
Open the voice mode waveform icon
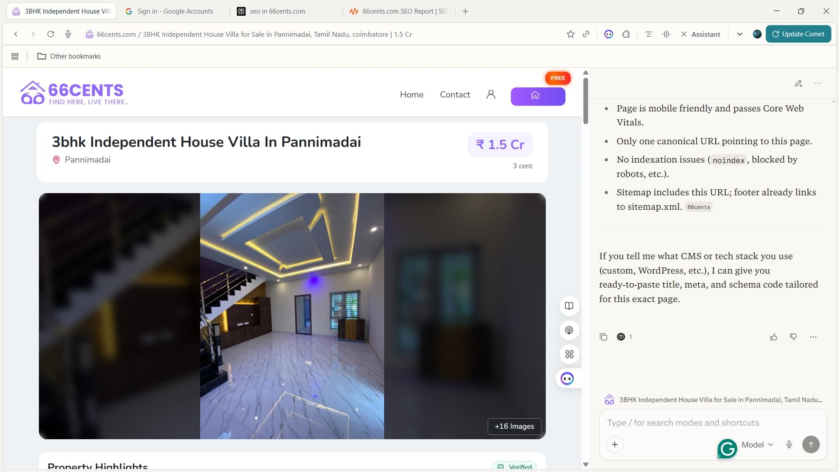[x=666, y=34]
